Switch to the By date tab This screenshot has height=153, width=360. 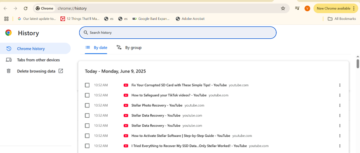(x=96, y=48)
